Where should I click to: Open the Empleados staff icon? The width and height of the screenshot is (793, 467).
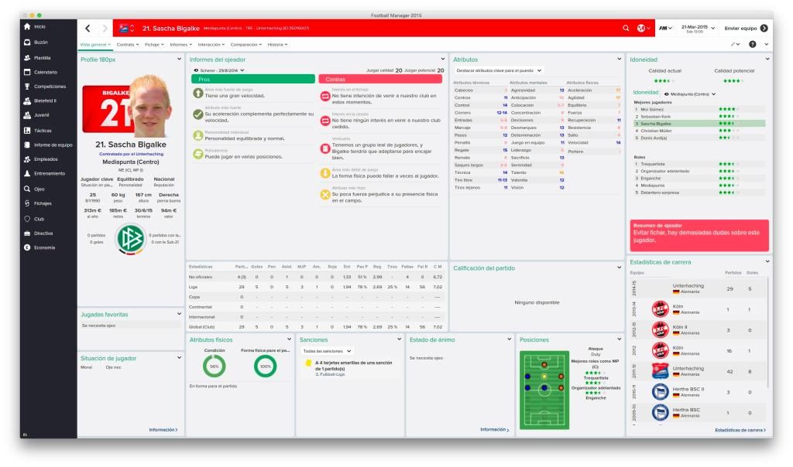27,159
